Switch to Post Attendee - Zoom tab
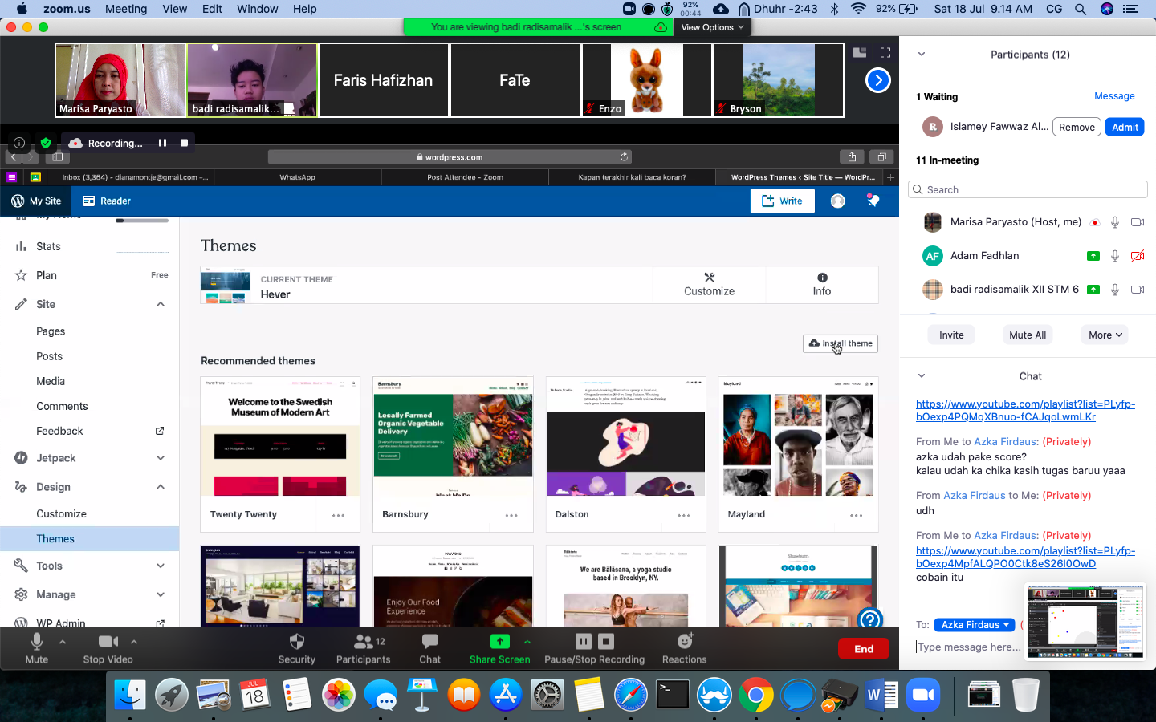The image size is (1156, 722). 465,177
